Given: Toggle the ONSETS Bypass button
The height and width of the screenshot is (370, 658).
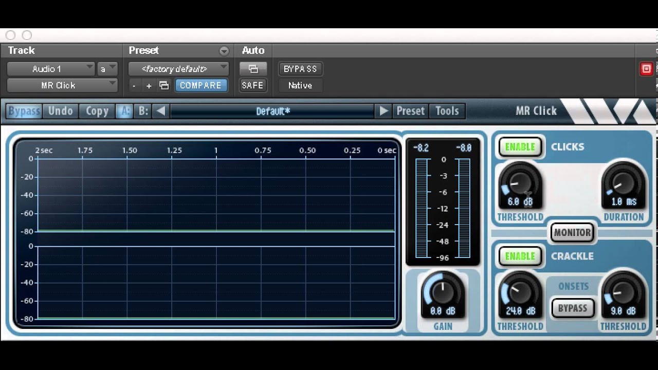Looking at the screenshot, I should click(x=572, y=308).
